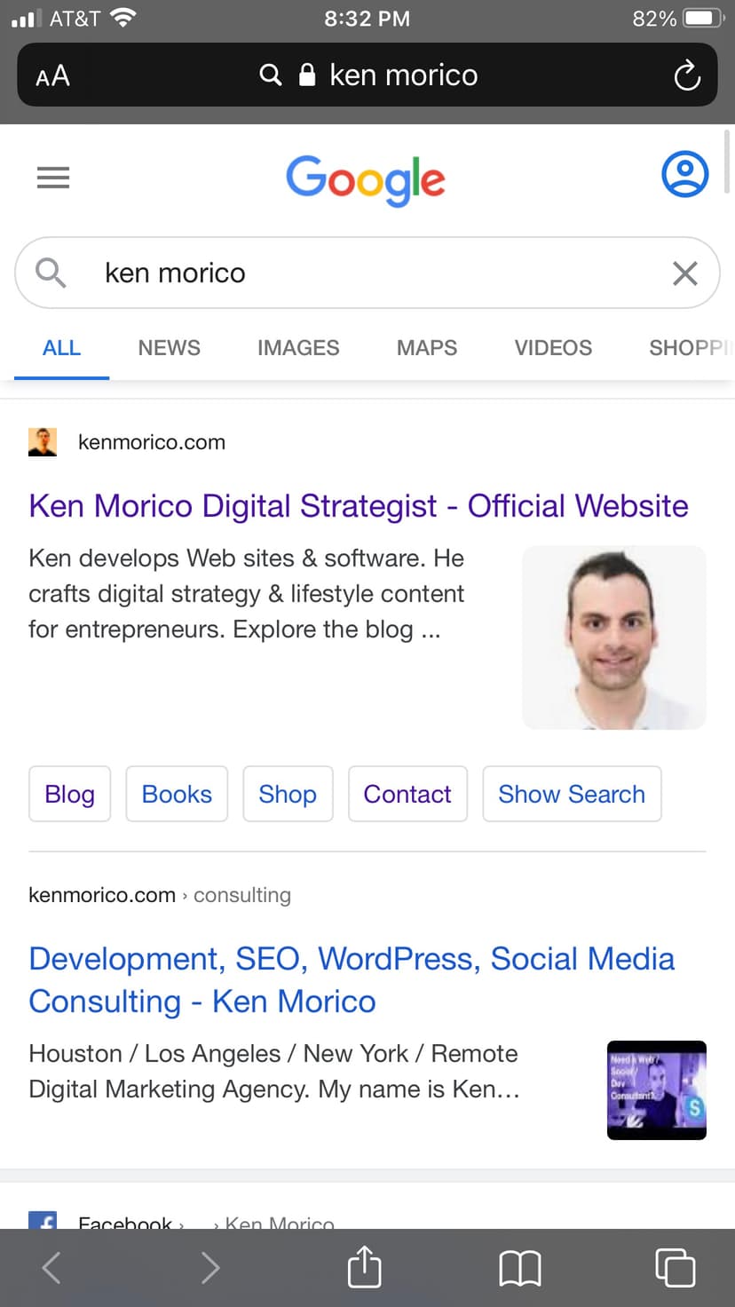Switch to the IMAGES results tab
Screen dimensions: 735x1307
click(x=298, y=348)
